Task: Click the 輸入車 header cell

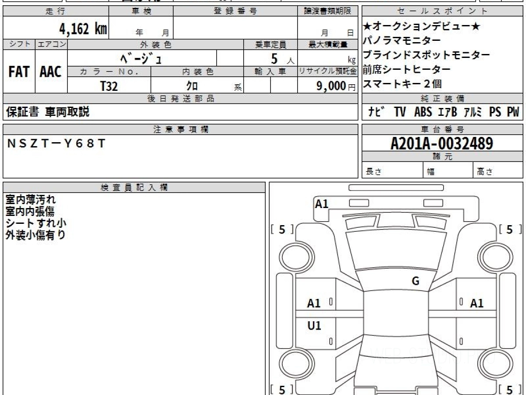Action: (x=270, y=72)
